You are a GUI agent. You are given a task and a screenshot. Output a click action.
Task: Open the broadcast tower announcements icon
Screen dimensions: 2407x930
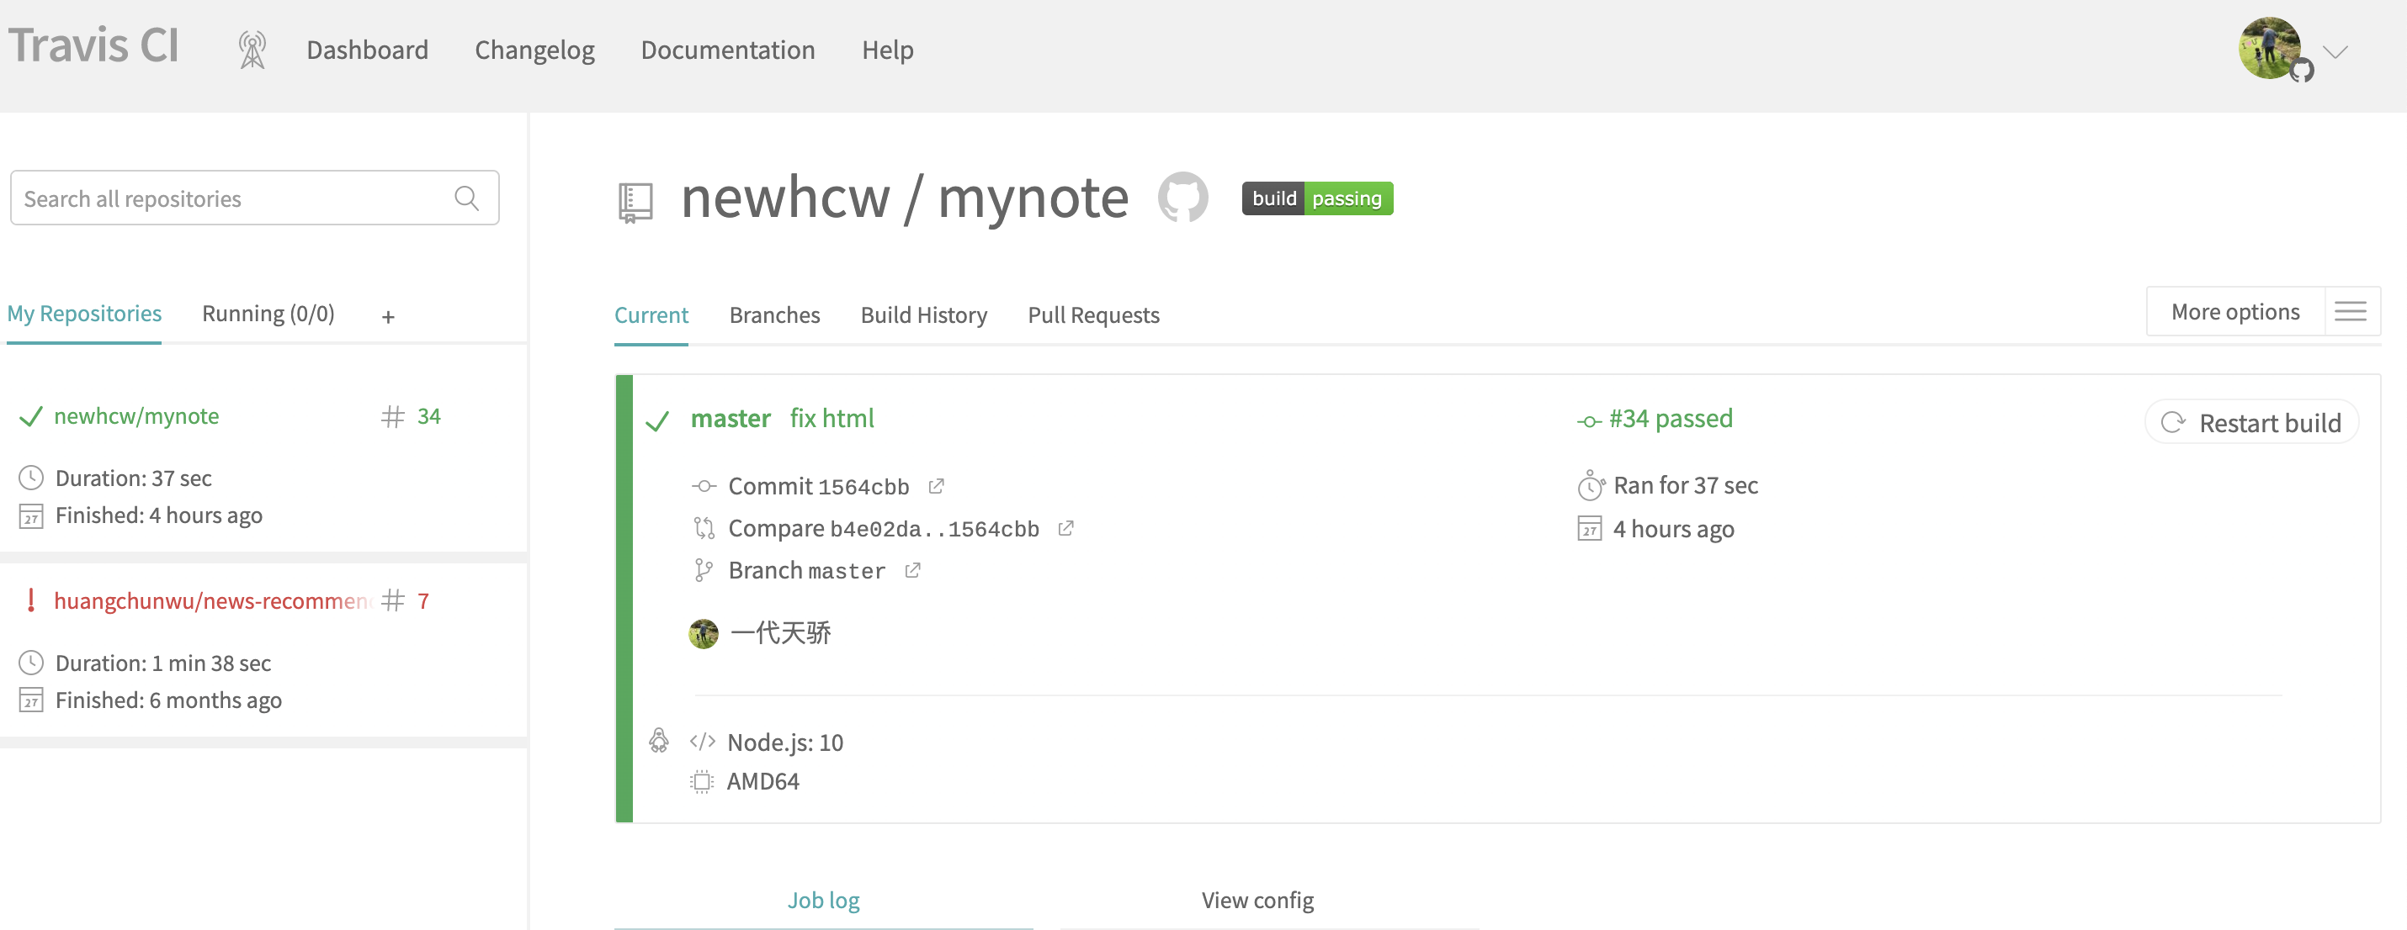(252, 50)
